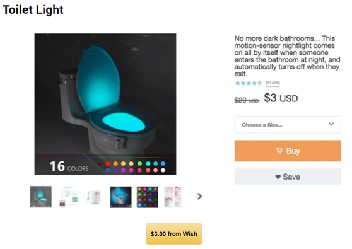Select the multi-color grid thumbnail
Screen dimensions: 352x249
pos(148,197)
